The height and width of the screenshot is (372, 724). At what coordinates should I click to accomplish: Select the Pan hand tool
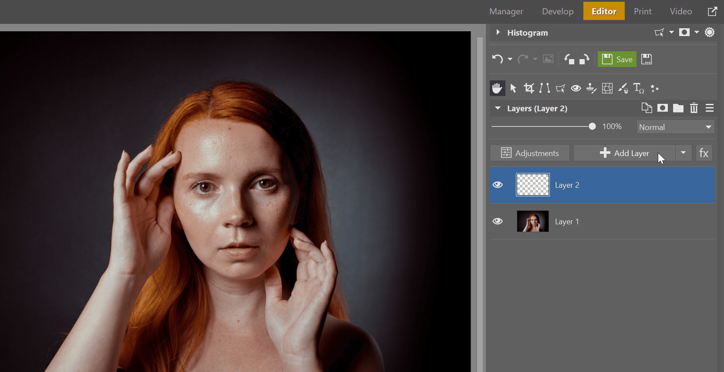pos(497,88)
